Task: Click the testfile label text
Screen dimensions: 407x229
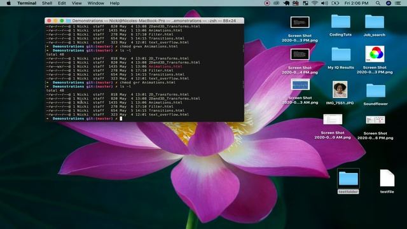Action: tap(387, 191)
